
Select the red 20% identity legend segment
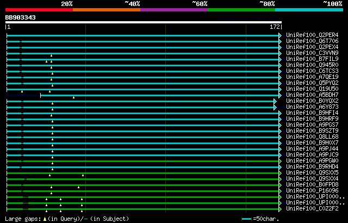39,10
